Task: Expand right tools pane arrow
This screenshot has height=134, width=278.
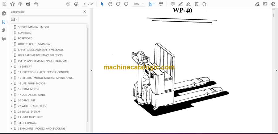Action: [276, 71]
